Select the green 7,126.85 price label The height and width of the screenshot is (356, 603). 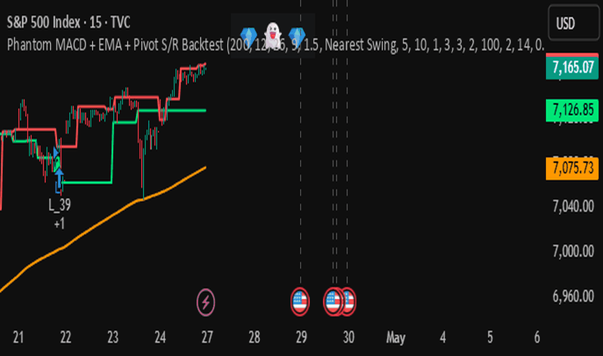point(572,110)
